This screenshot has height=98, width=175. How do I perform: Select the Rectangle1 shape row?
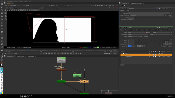[146, 57]
